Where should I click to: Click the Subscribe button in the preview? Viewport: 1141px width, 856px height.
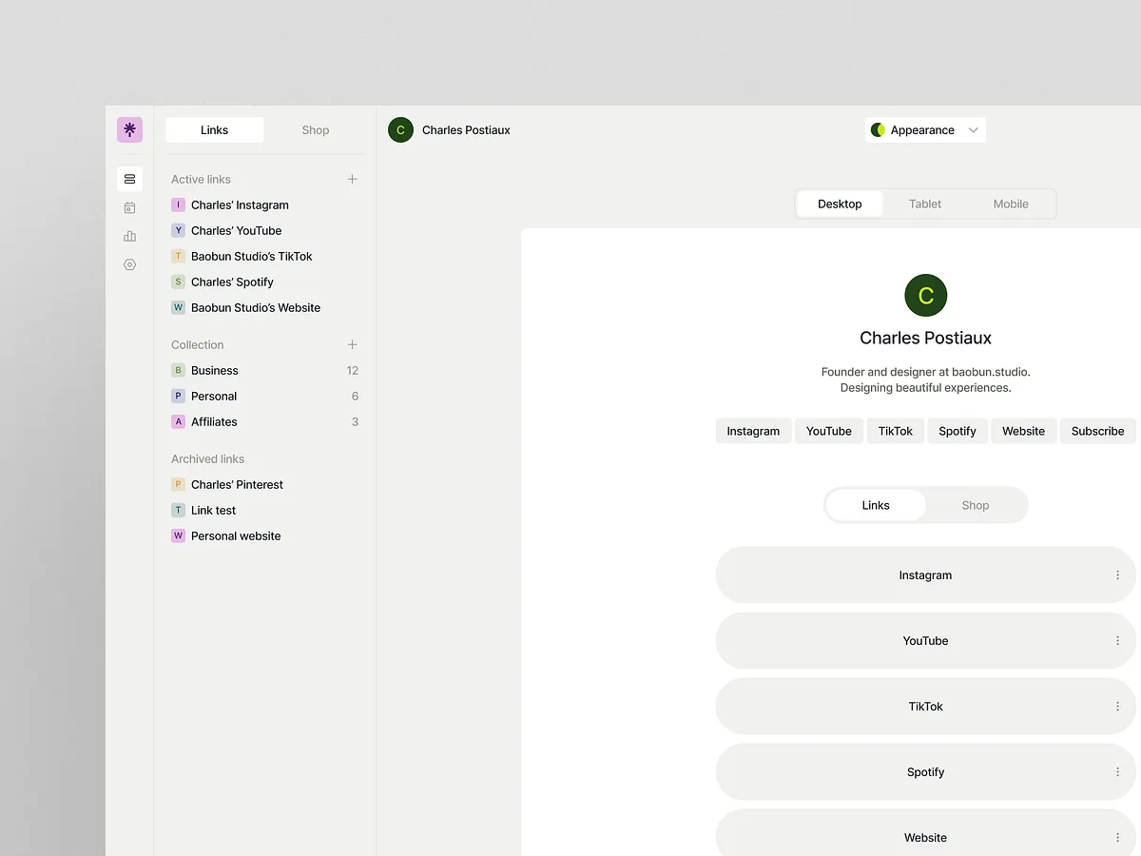click(x=1097, y=431)
